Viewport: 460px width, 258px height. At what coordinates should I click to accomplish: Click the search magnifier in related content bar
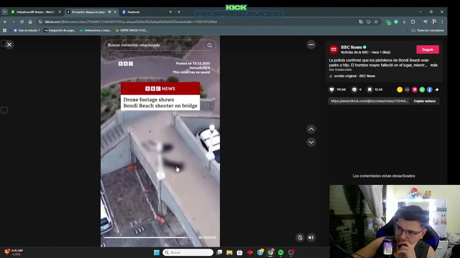(x=210, y=45)
